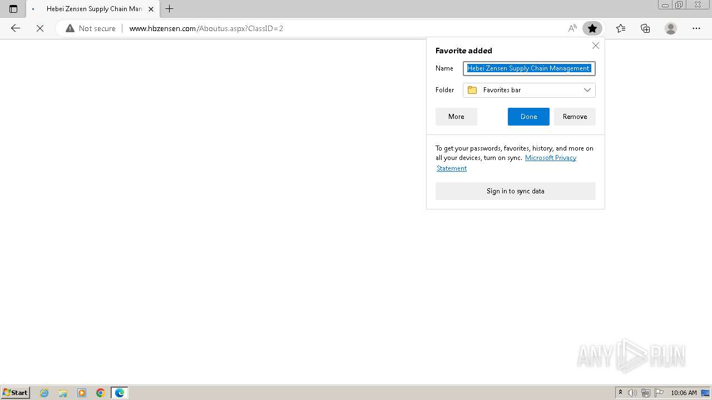Click the 10:06 AM clock
Viewport: 712px width, 400px height.
click(684, 393)
